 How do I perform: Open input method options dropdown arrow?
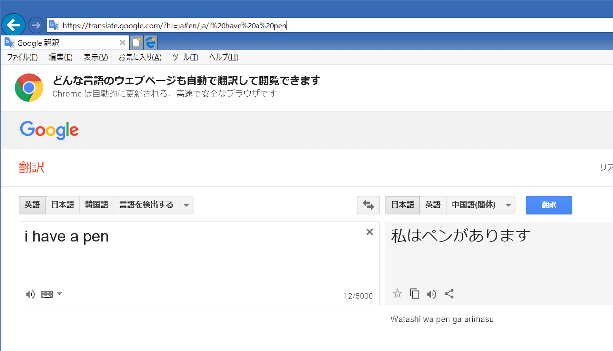click(60, 294)
